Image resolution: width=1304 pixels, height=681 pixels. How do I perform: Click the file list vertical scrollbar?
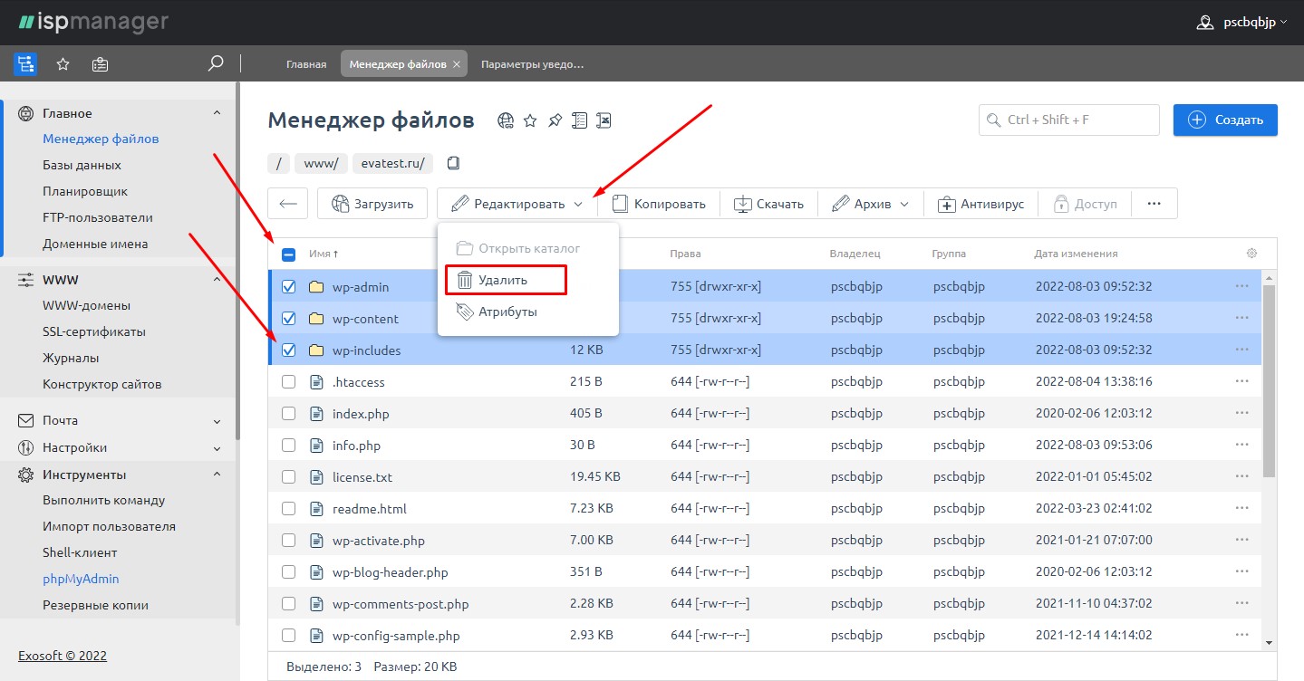click(1269, 380)
